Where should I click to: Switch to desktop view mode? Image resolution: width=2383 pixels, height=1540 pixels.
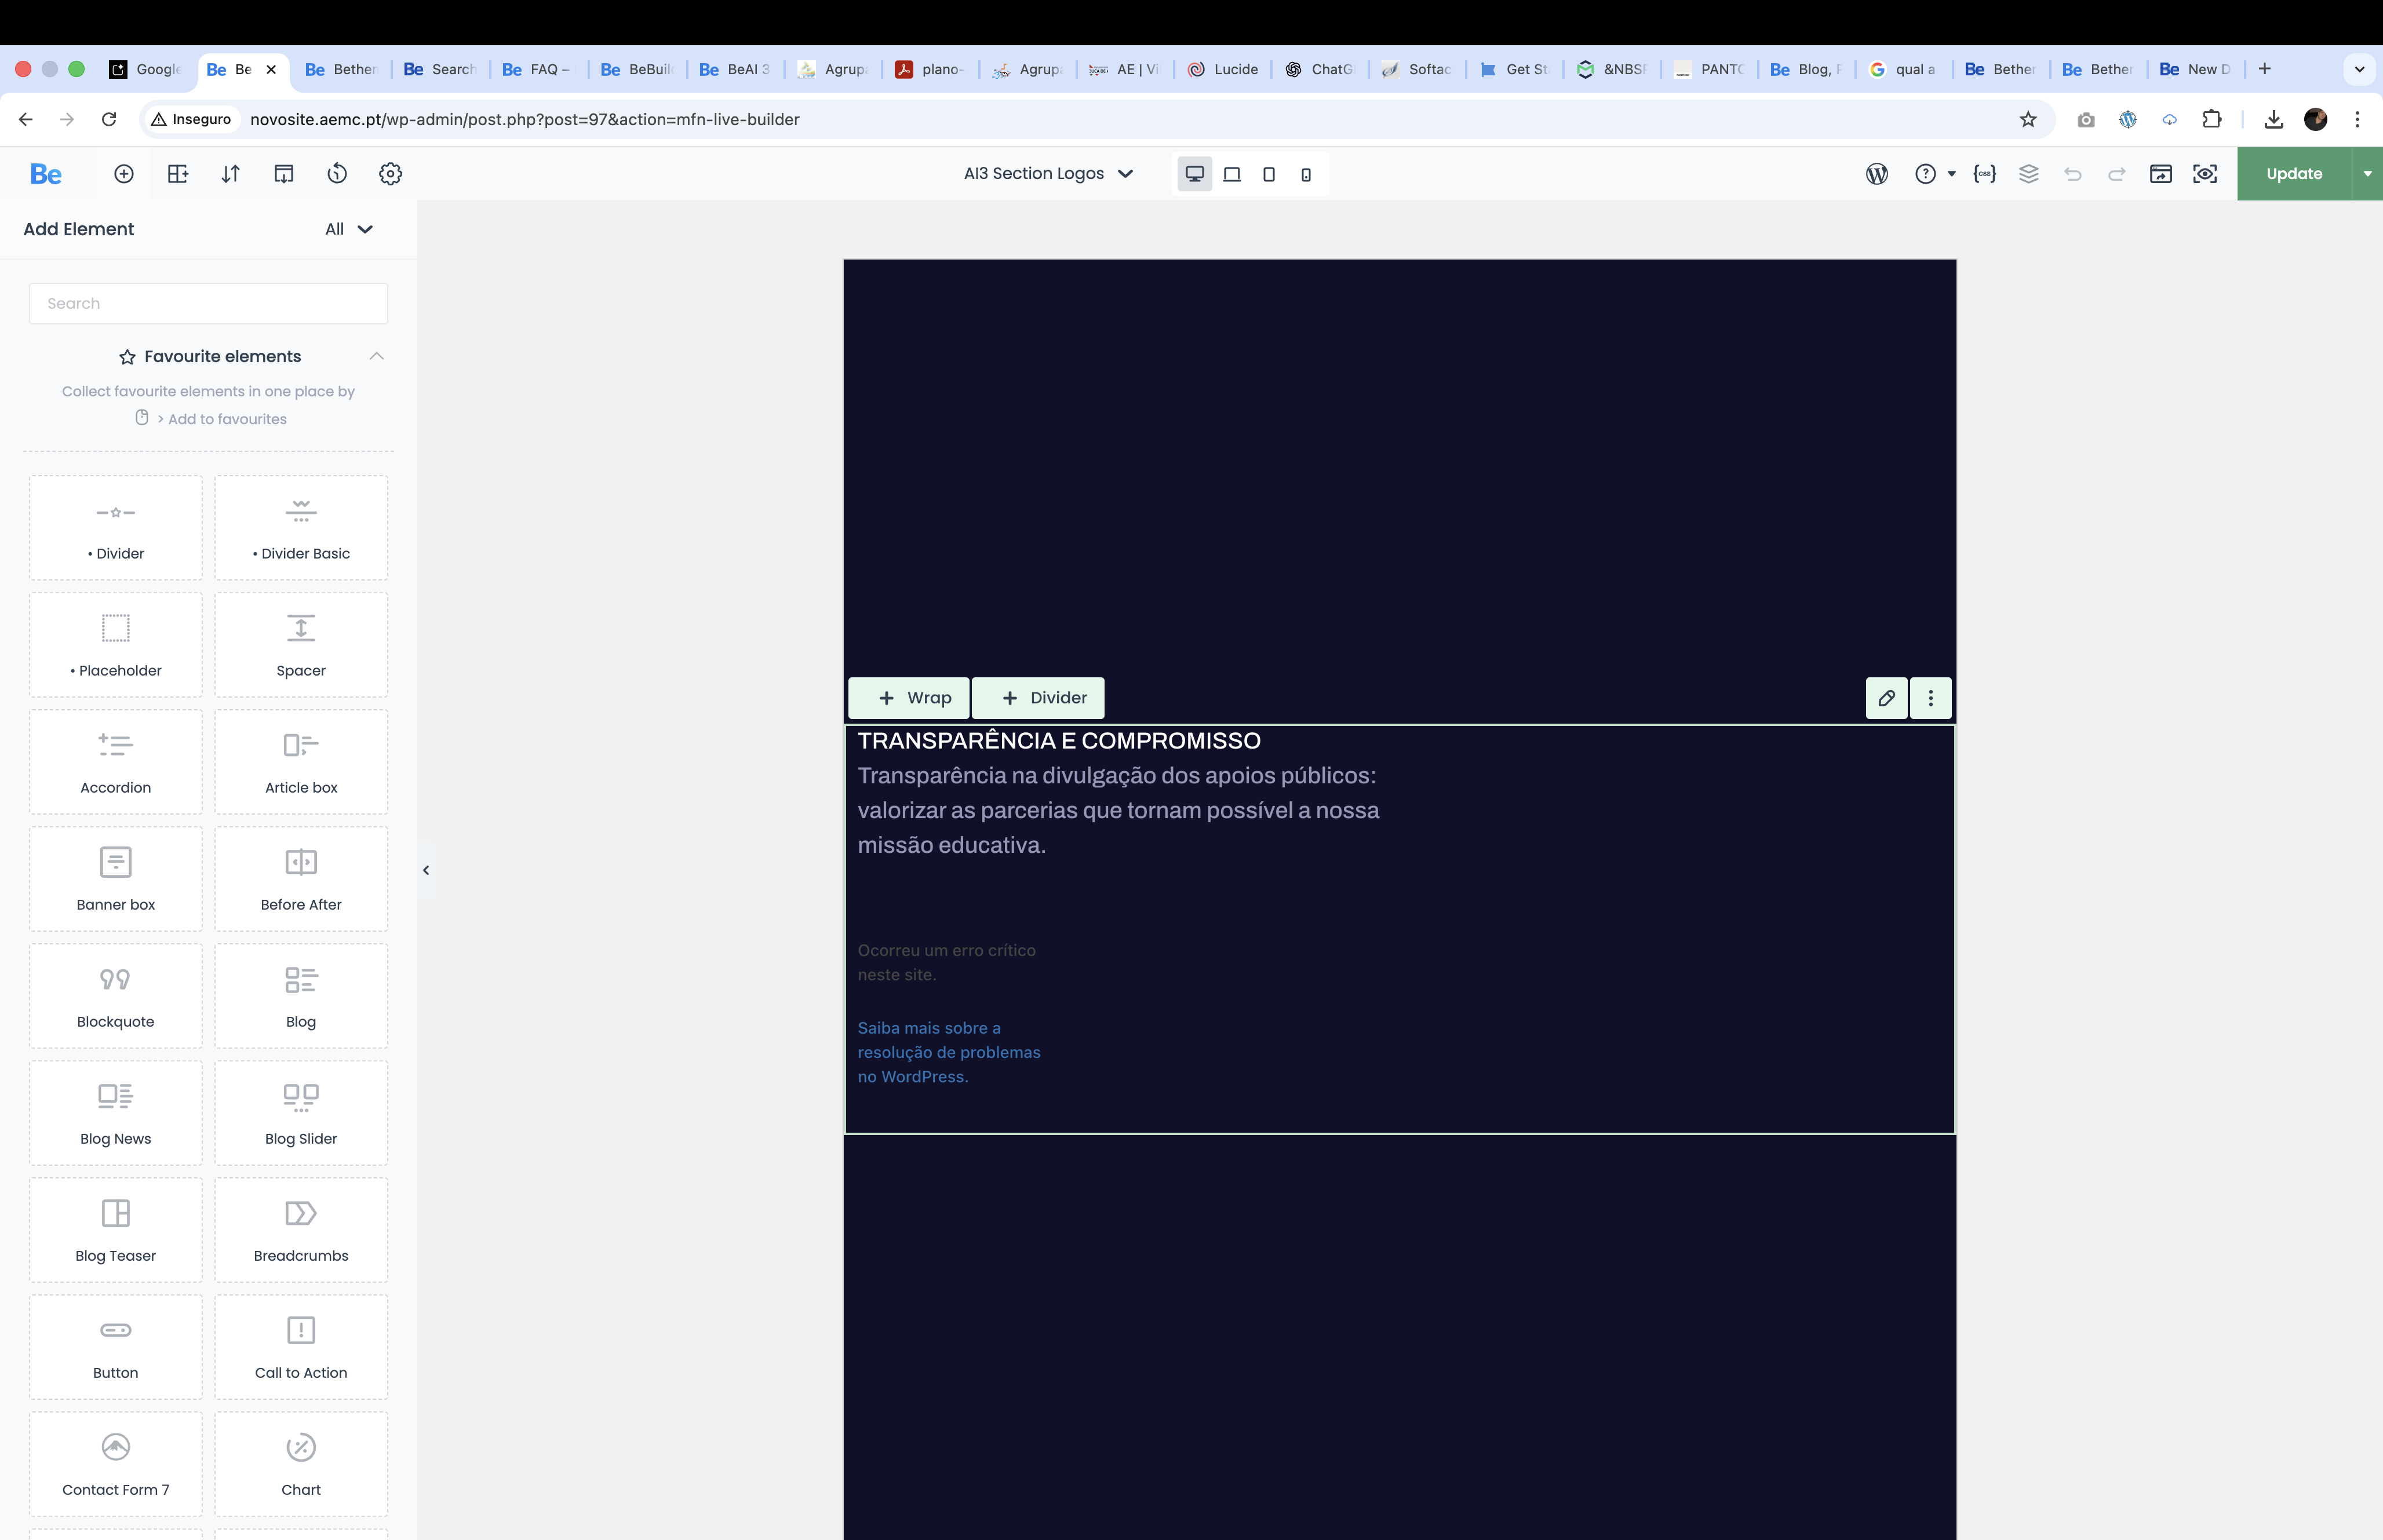(1194, 174)
